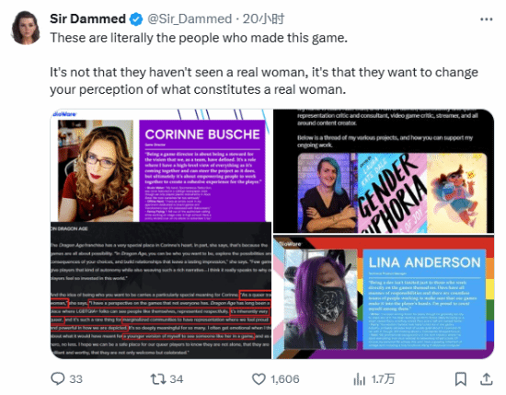Click the 1,606 likes count
Viewport: 506px width, 395px height.
click(285, 378)
